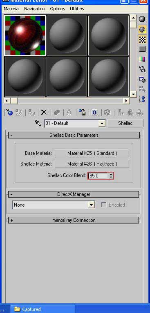Click the Shellac Color Blend spinner arrows
The width and height of the screenshot is (150, 313).
(x=111, y=176)
